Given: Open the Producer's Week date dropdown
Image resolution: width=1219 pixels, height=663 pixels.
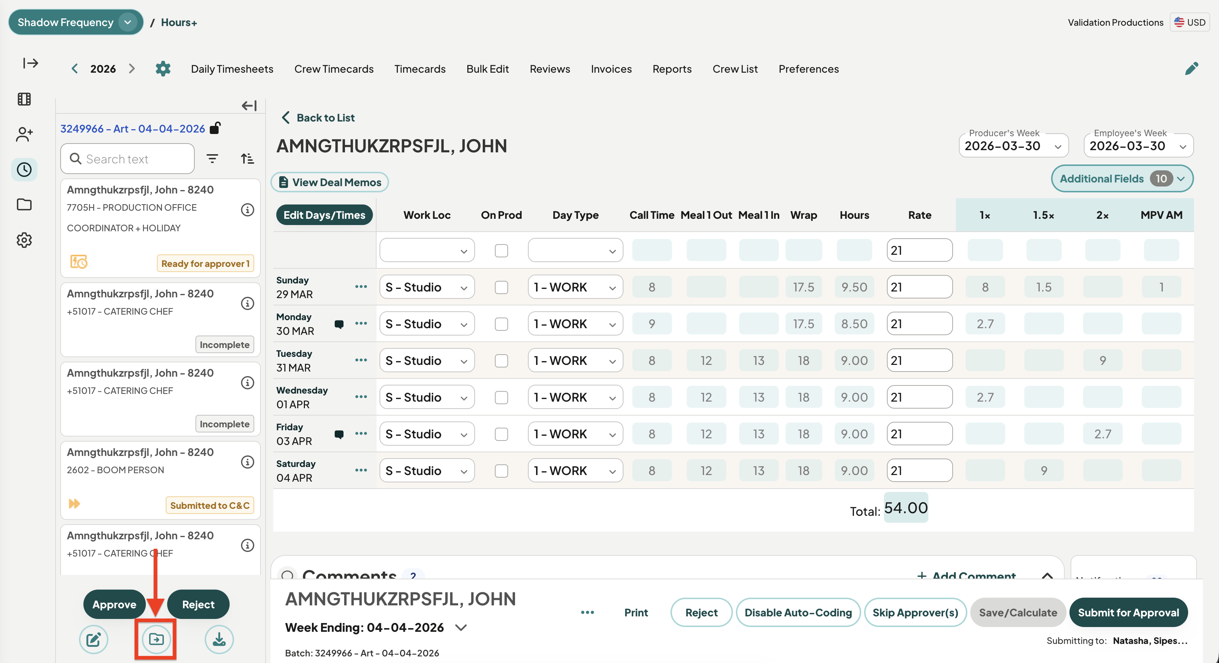Looking at the screenshot, I should [x=1013, y=146].
